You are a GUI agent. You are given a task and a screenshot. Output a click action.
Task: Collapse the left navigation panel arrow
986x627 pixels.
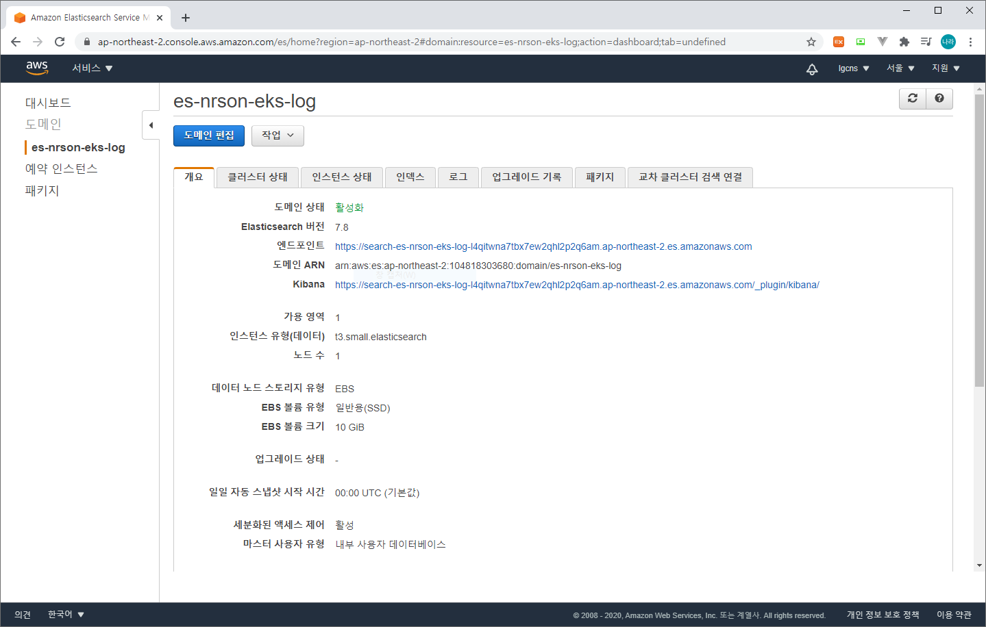coord(151,125)
